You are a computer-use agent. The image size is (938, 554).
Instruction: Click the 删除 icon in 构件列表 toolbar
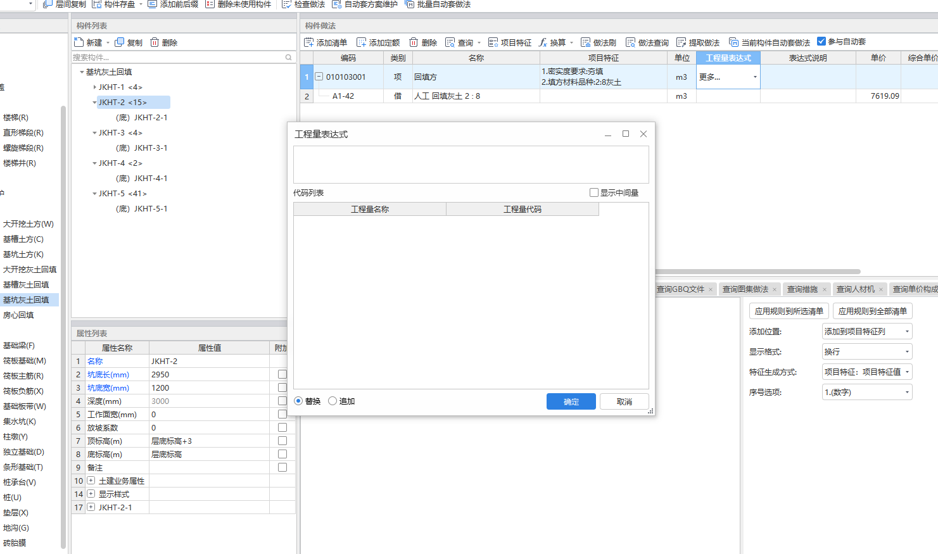pyautogui.click(x=155, y=42)
